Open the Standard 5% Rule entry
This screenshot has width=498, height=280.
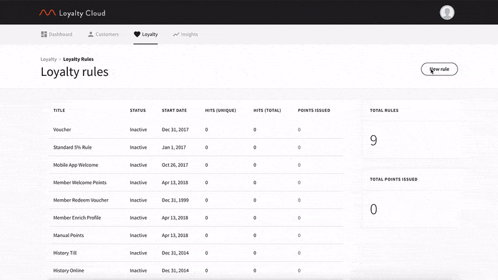pyautogui.click(x=195, y=147)
